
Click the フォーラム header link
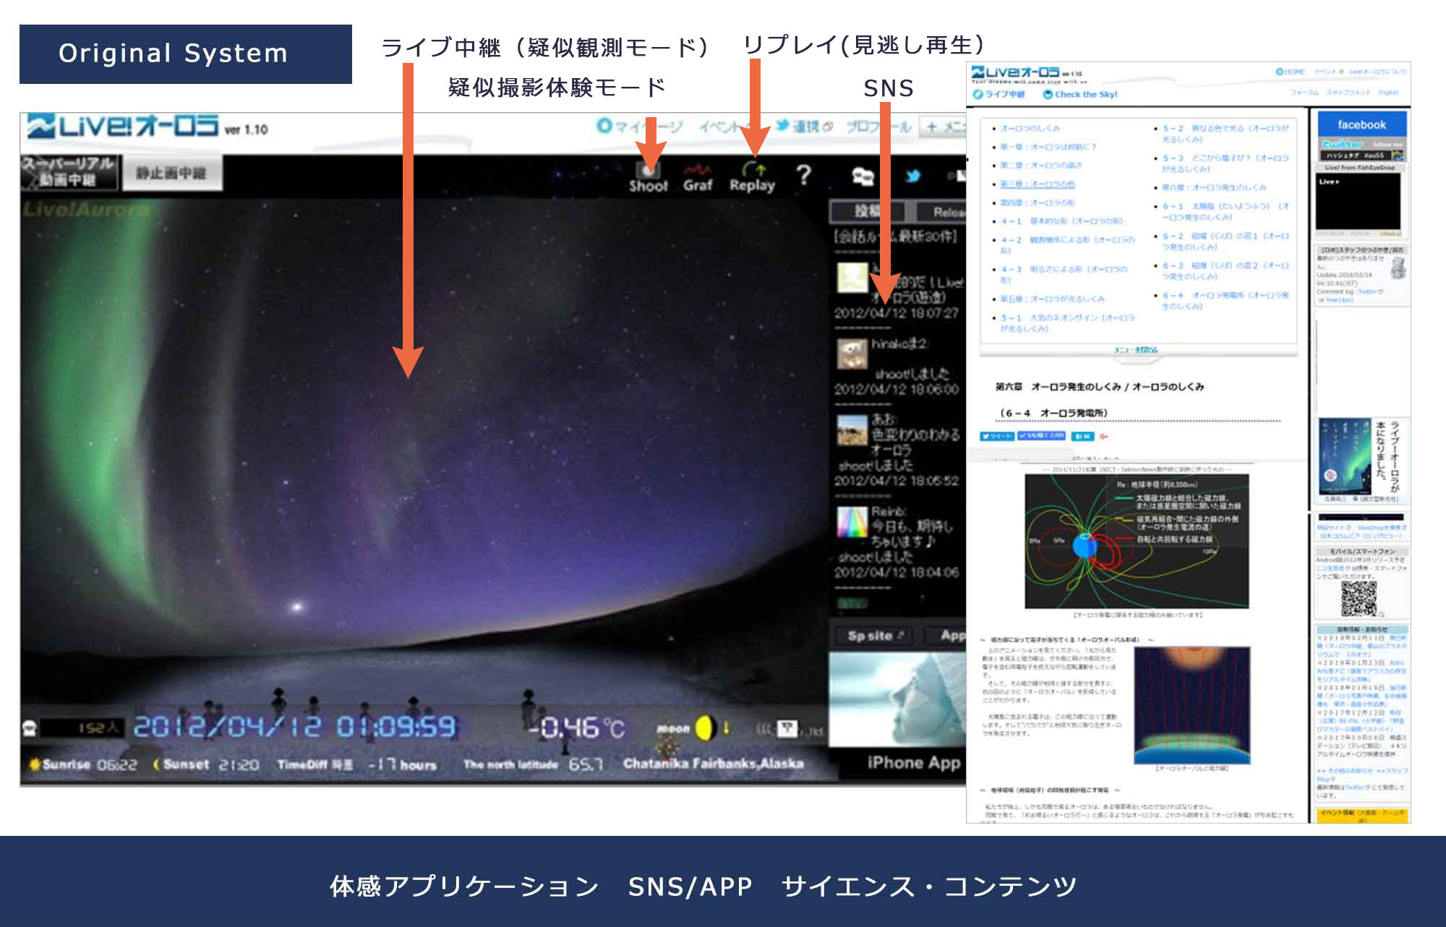[1304, 93]
